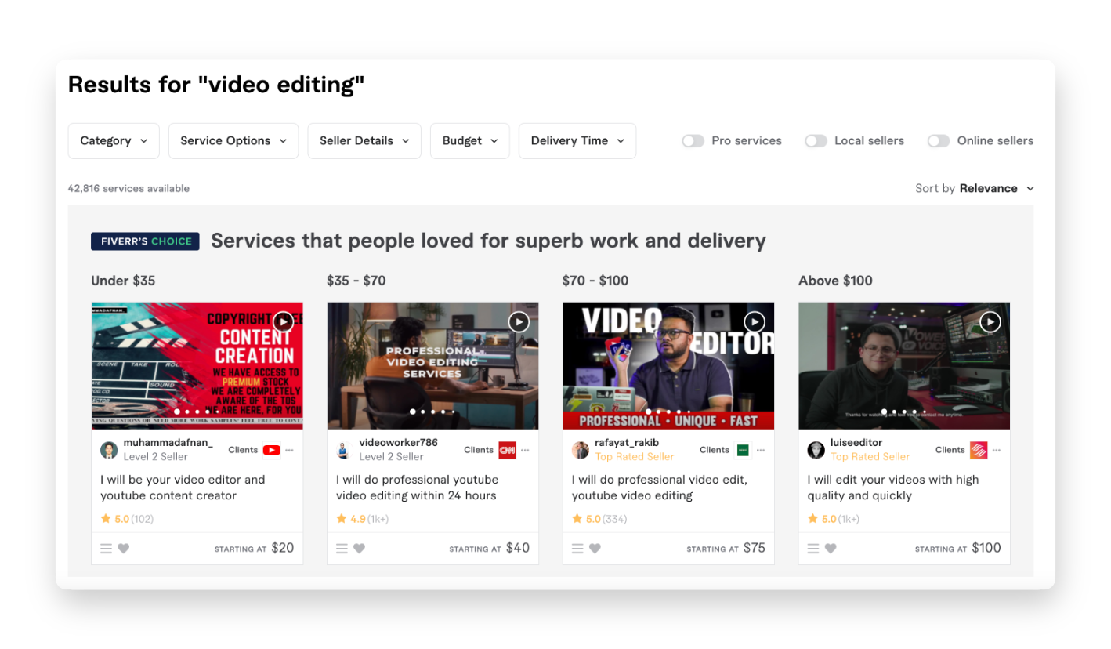This screenshot has width=1111, height=649.
Task: Click the 'Starting at $20' price
Action: (x=255, y=549)
